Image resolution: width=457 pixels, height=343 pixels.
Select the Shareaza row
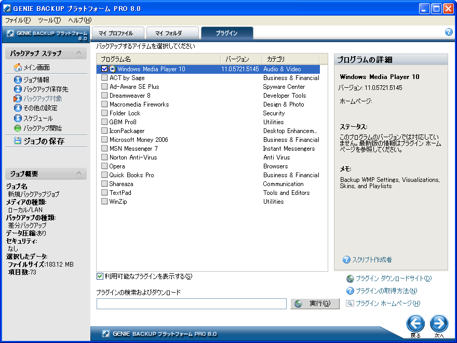[x=208, y=184]
